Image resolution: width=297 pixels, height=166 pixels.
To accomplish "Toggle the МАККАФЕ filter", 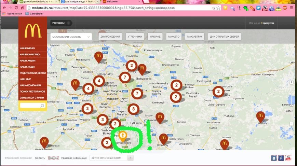I will [x=155, y=37].
